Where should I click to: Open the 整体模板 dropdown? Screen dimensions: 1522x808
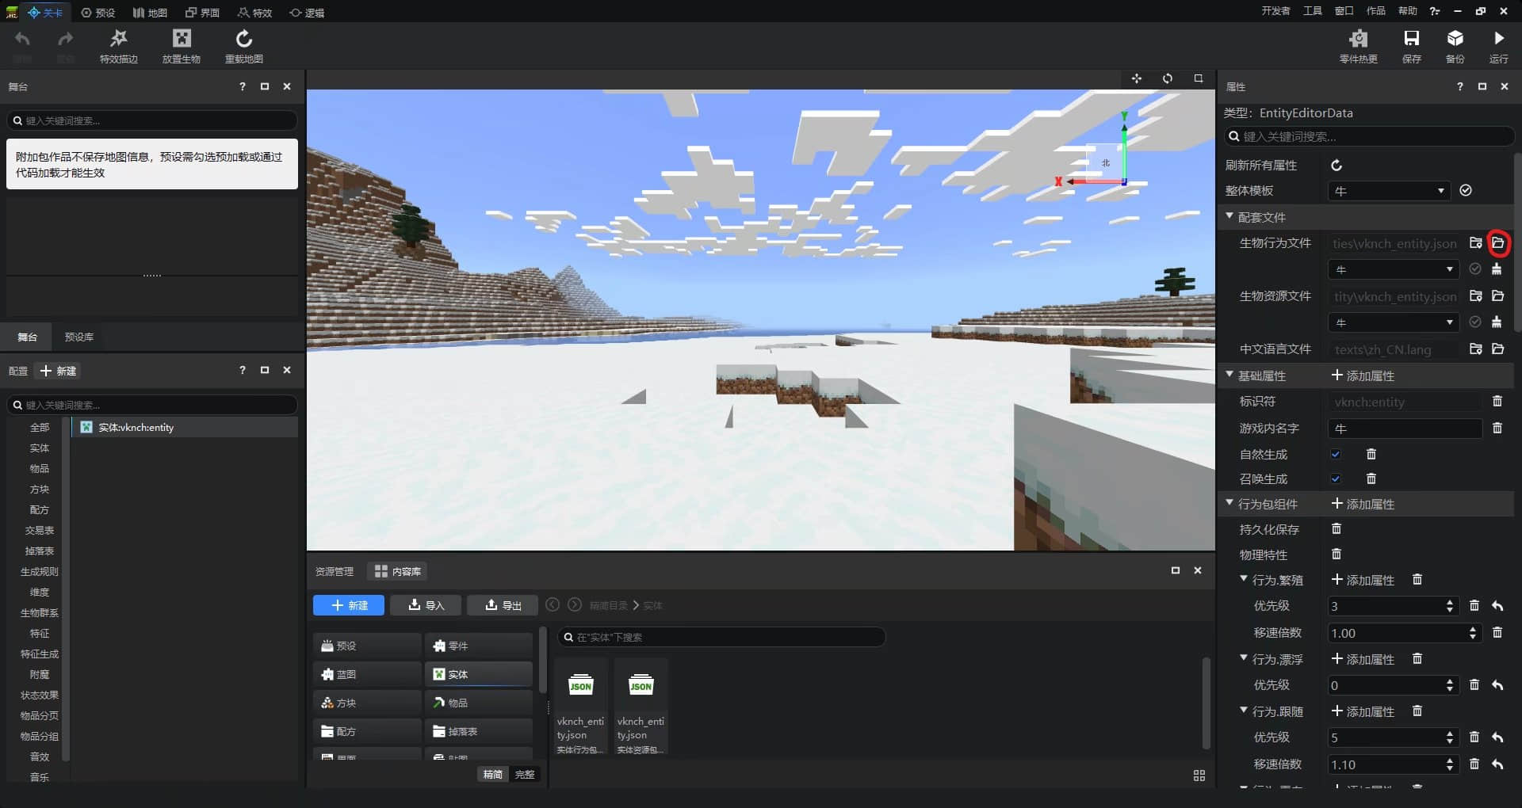[x=1390, y=191]
